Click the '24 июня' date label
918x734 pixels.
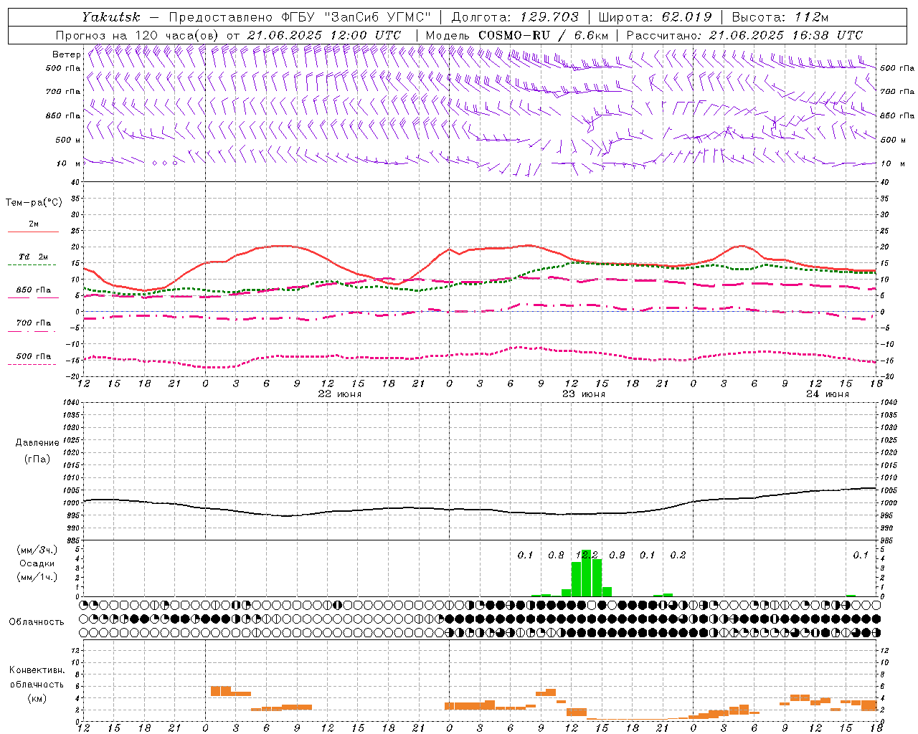[x=827, y=394]
